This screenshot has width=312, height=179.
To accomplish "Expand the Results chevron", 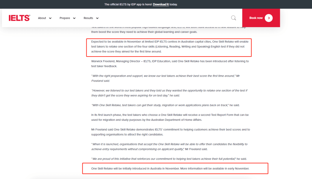I will (x=97, y=18).
